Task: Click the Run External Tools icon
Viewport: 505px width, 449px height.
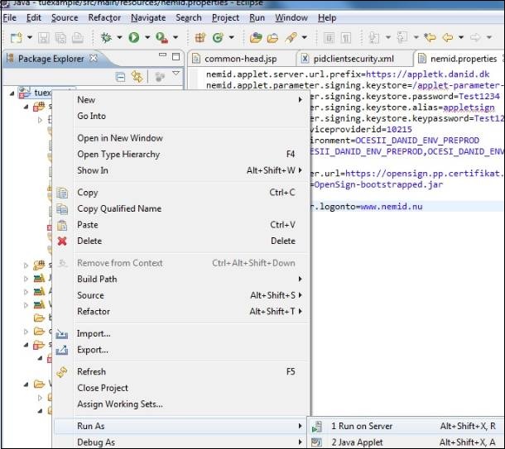Action: click(x=161, y=38)
